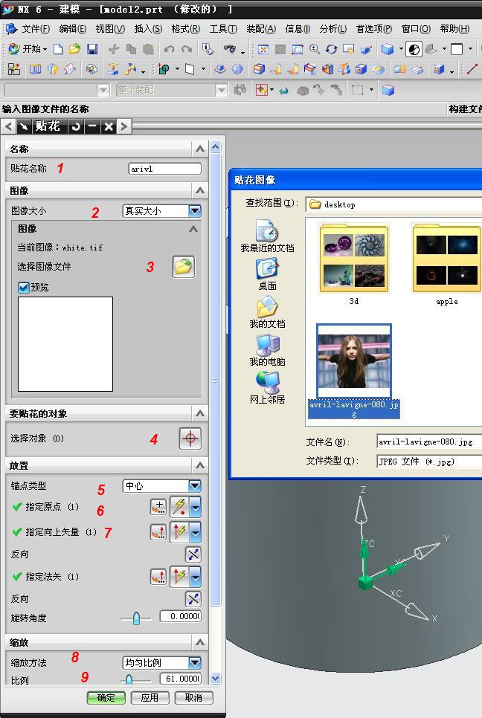482x718 pixels.
Task: Open the 图像大小 dropdown showing 真实大小
Action: (161, 210)
